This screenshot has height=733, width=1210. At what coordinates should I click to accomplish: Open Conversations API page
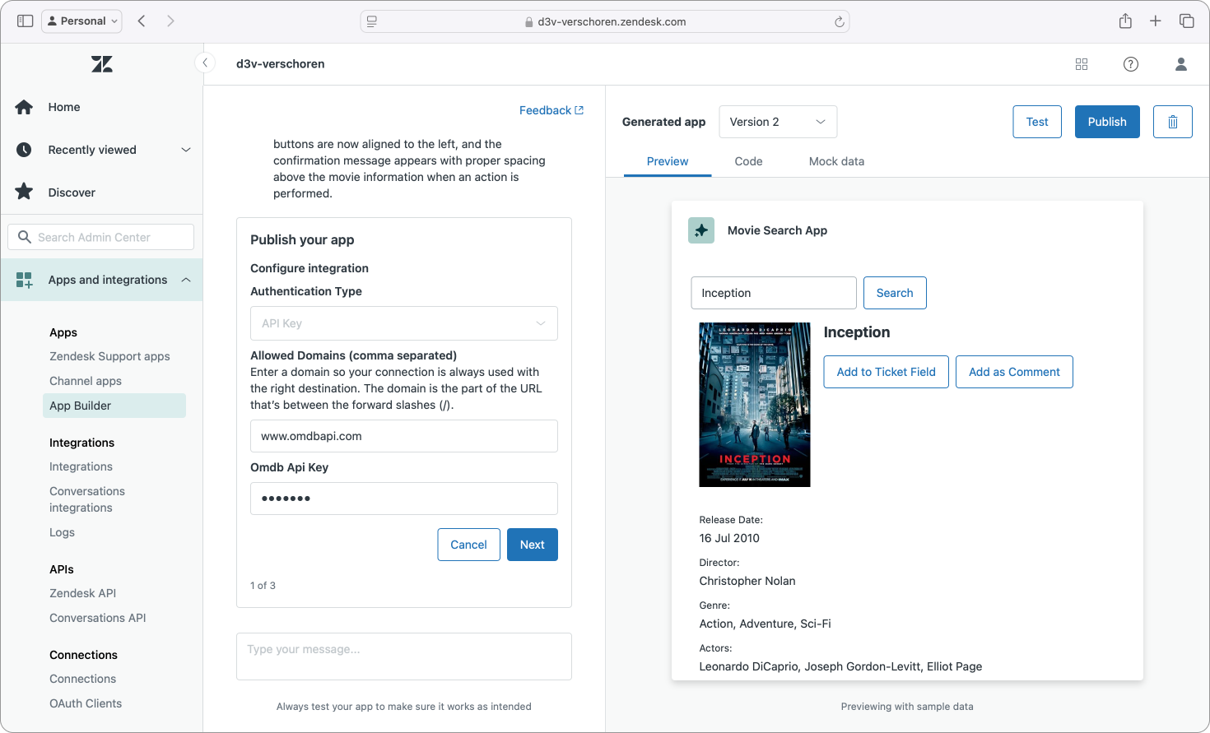97,618
